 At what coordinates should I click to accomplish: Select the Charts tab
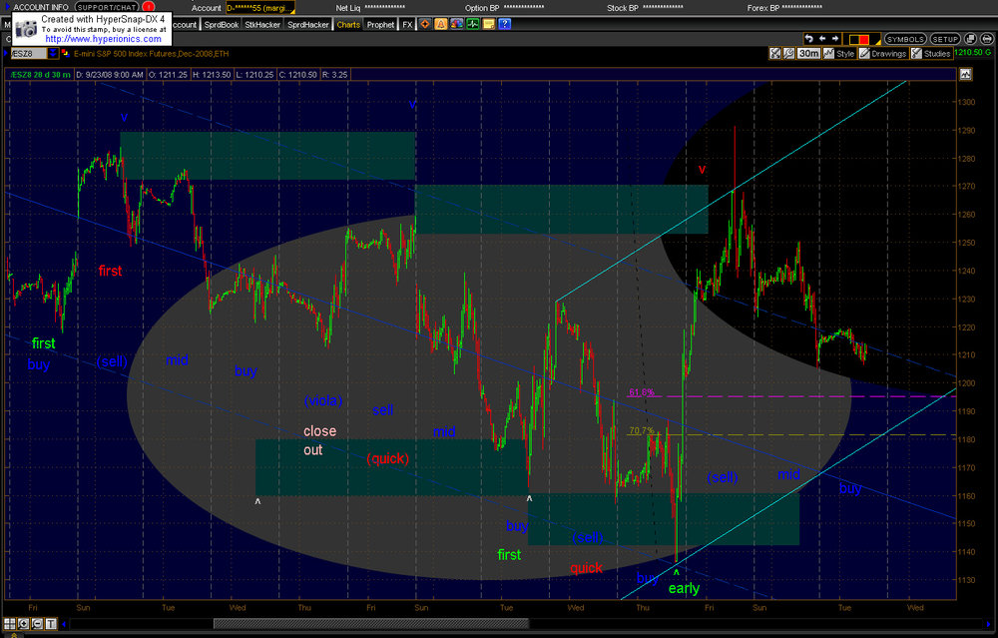[348, 25]
